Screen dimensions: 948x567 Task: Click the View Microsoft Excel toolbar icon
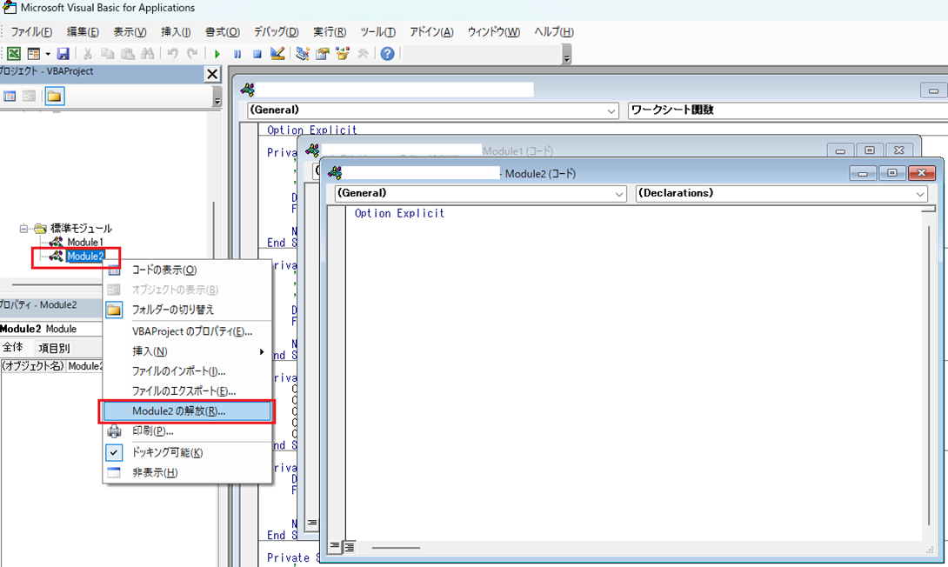click(13, 54)
